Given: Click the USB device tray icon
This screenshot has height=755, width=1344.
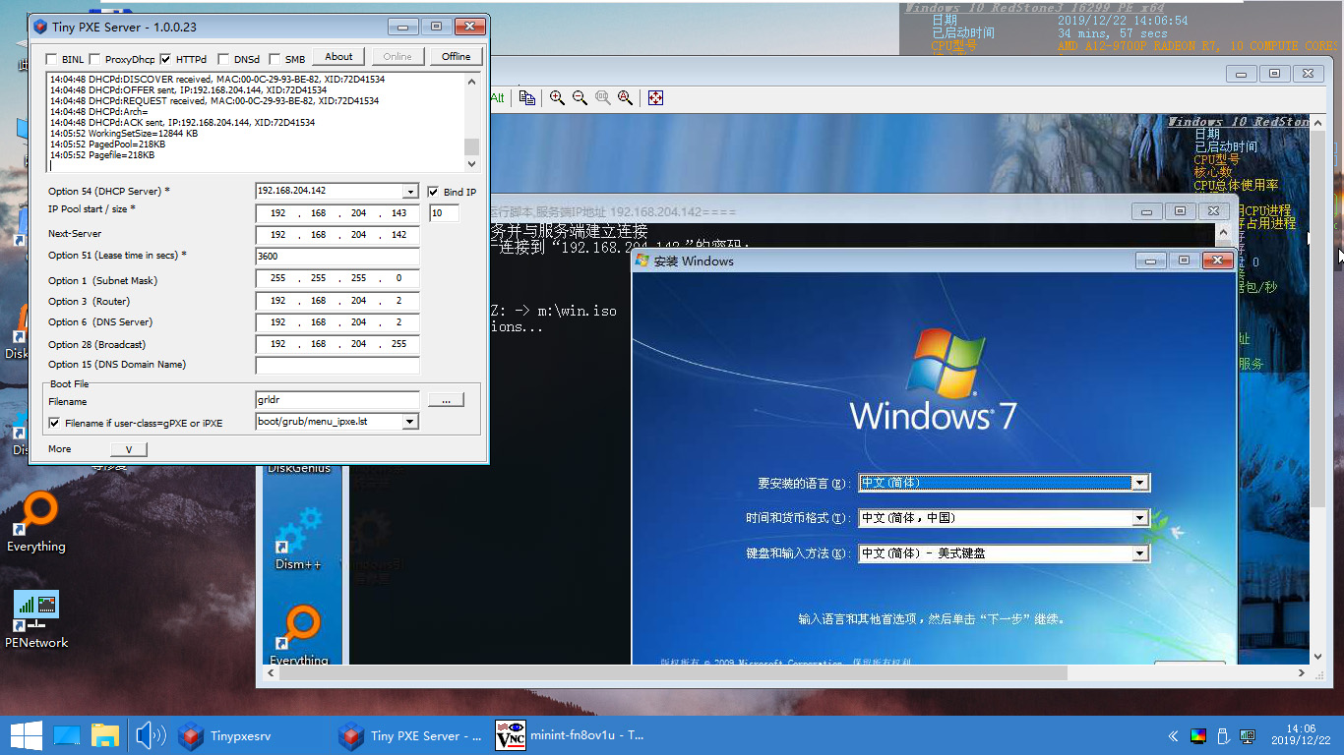Looking at the screenshot, I should coord(1223,736).
